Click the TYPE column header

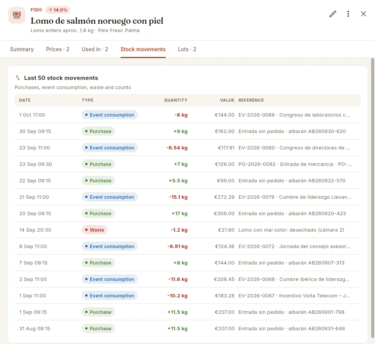click(x=88, y=100)
